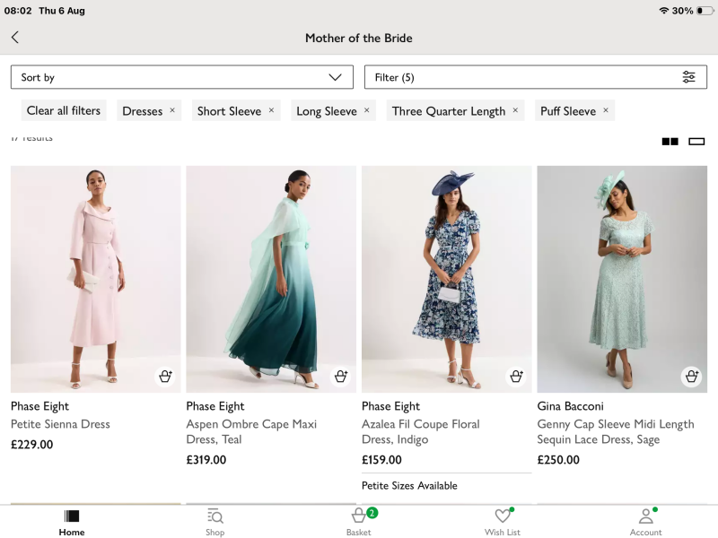This screenshot has height=538, width=718.
Task: Open the Account tab
Action: tap(645, 523)
